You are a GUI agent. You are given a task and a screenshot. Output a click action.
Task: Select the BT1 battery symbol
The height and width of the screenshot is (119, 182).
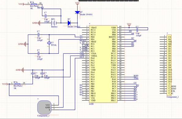pos(54,23)
